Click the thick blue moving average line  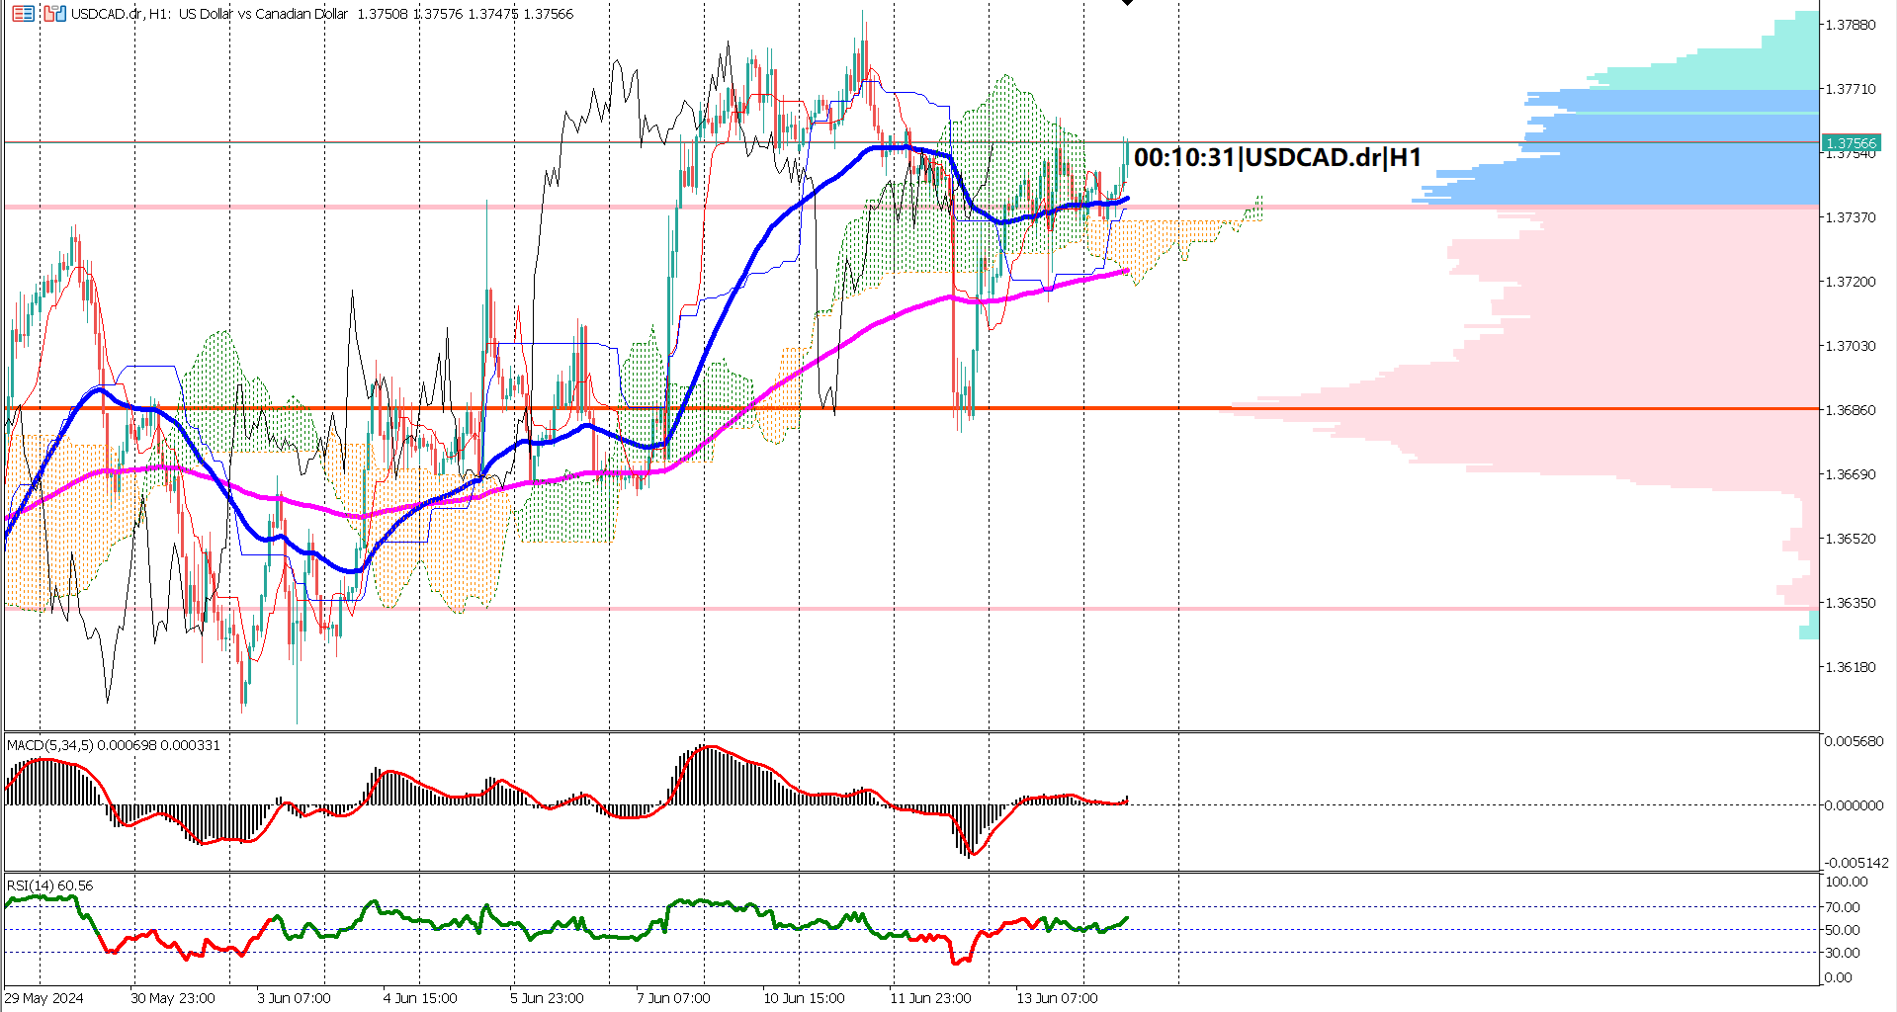click(890, 148)
